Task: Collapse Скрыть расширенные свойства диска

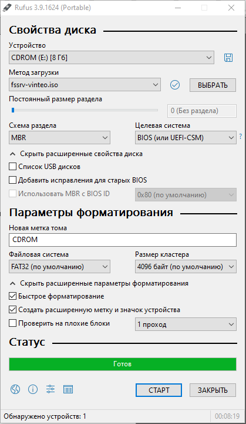Action: [x=76, y=154]
